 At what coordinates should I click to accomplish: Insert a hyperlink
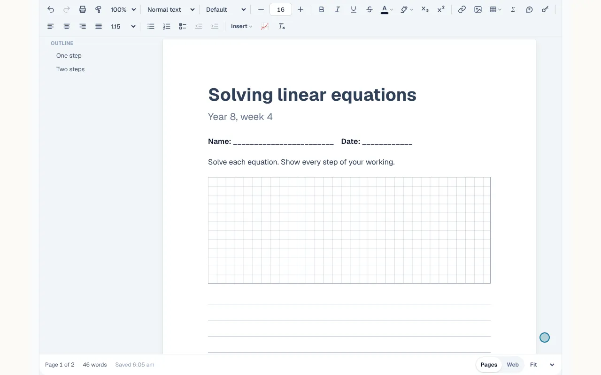point(462,9)
